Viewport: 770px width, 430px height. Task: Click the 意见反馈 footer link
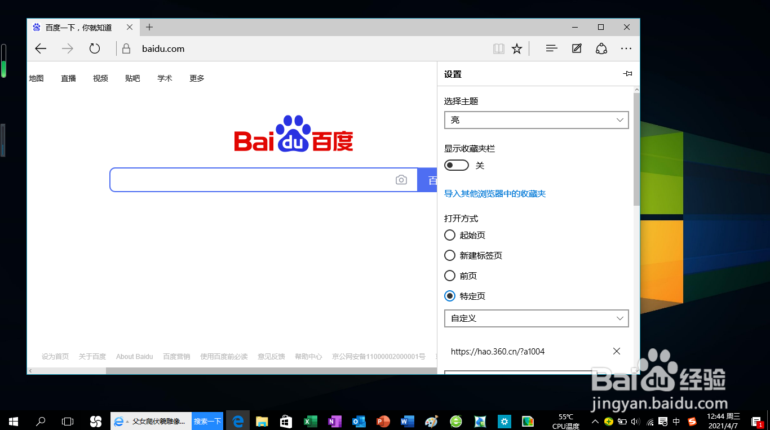click(x=271, y=356)
